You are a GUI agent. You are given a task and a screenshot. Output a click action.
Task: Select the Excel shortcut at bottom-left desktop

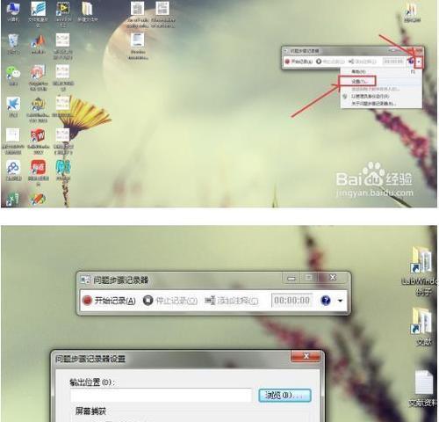tap(13, 200)
